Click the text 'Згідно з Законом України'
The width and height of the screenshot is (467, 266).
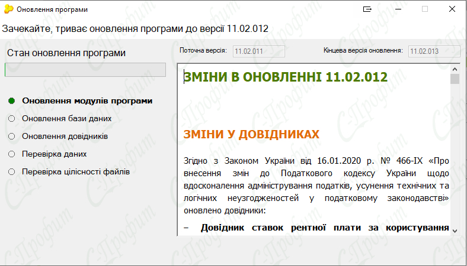[x=239, y=161]
